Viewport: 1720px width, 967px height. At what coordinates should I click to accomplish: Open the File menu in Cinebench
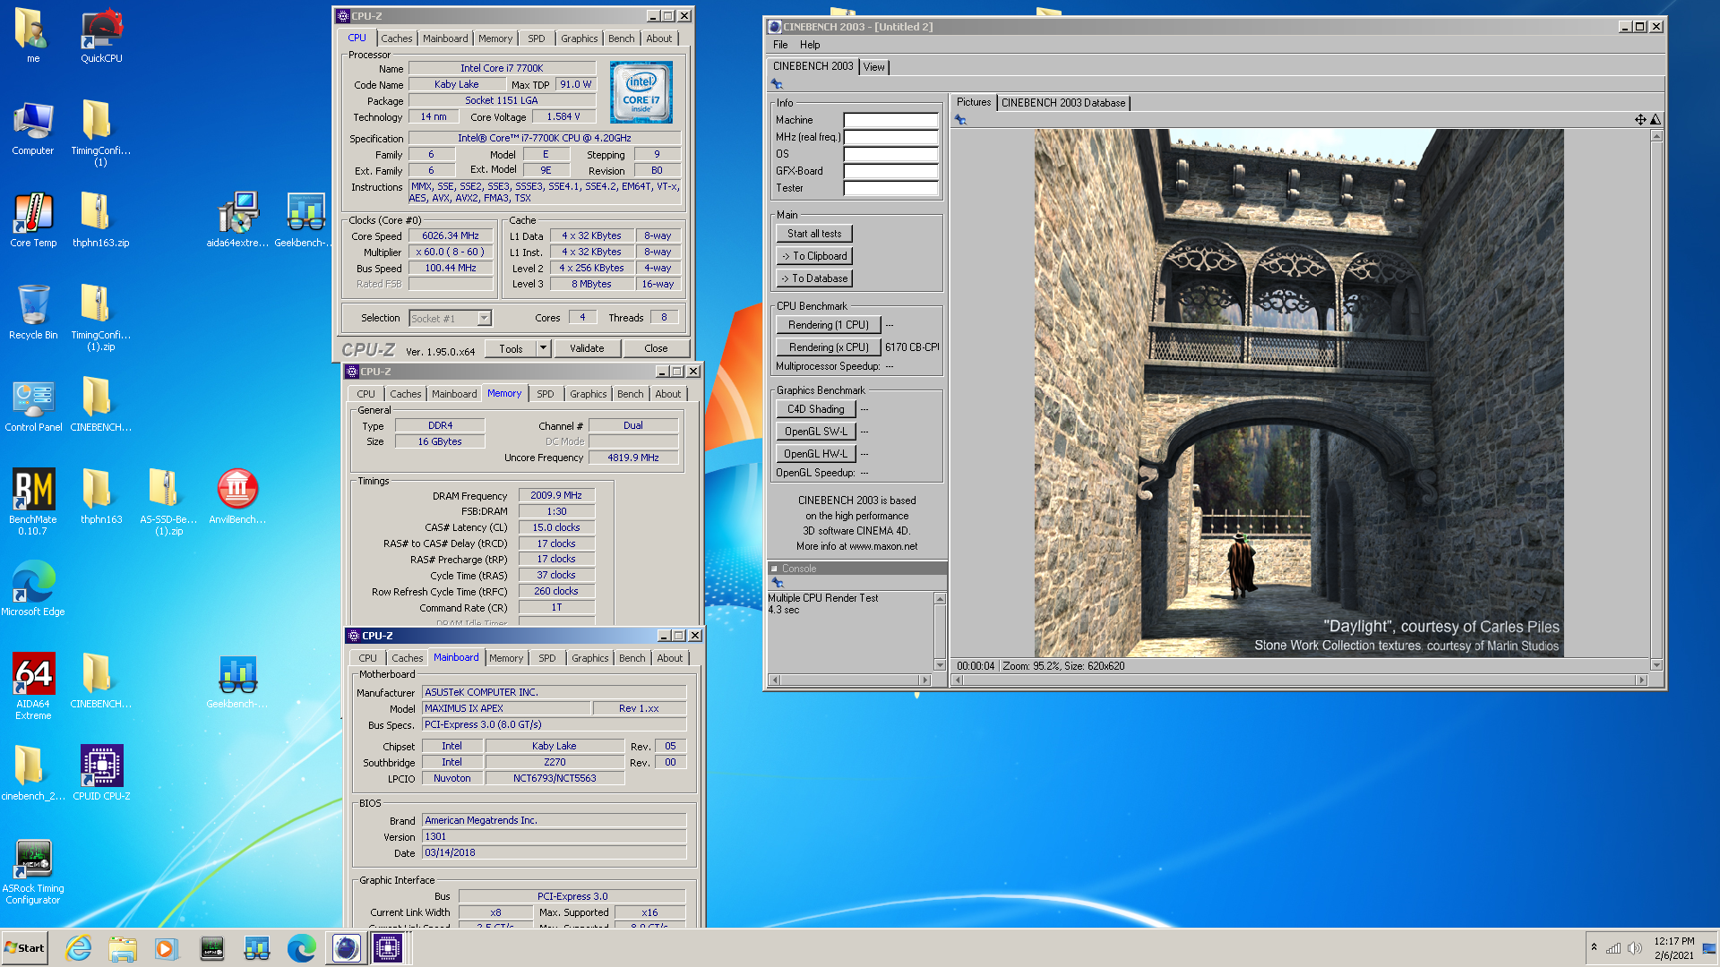tap(780, 45)
